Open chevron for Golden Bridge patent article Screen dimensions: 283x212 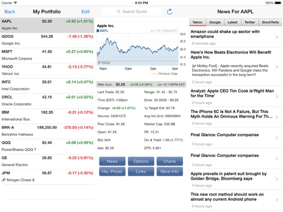click(277, 179)
